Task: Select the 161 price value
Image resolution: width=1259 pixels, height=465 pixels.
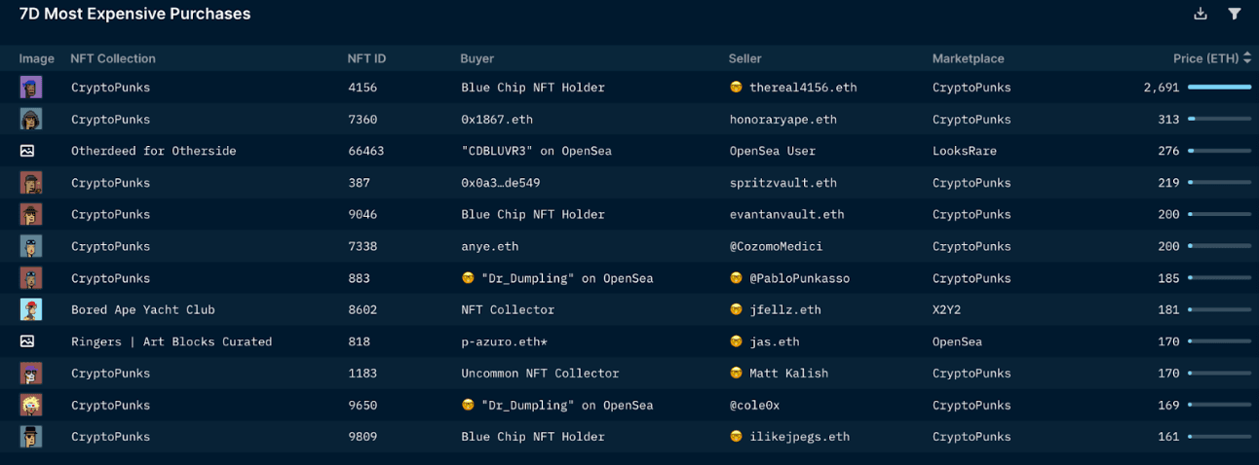Action: tap(1168, 437)
